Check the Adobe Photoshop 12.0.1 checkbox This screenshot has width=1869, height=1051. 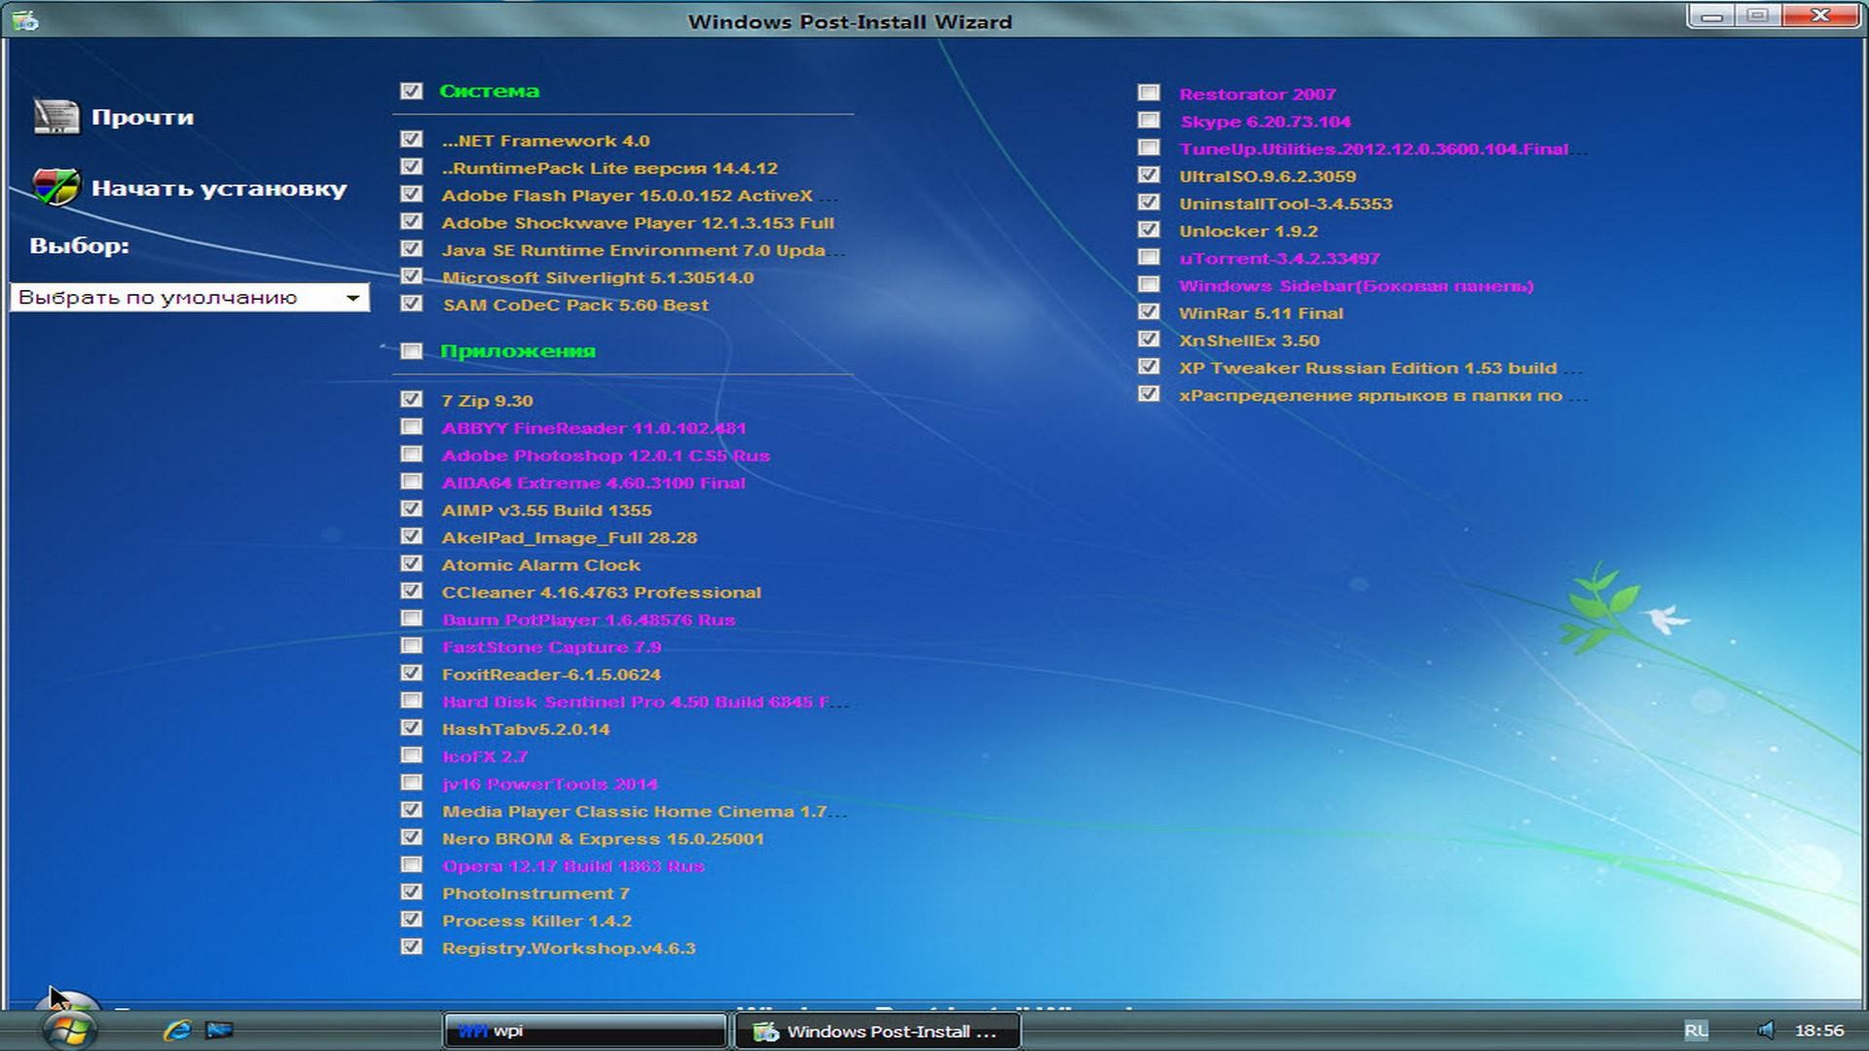[412, 454]
